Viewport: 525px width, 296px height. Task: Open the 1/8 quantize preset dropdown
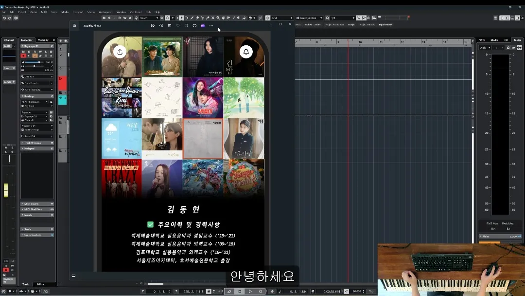[343, 18]
